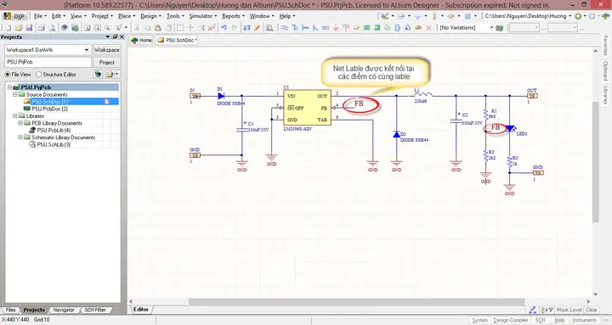The width and height of the screenshot is (612, 325).
Task: Click the red X No ERC icon
Action: pos(428,28)
